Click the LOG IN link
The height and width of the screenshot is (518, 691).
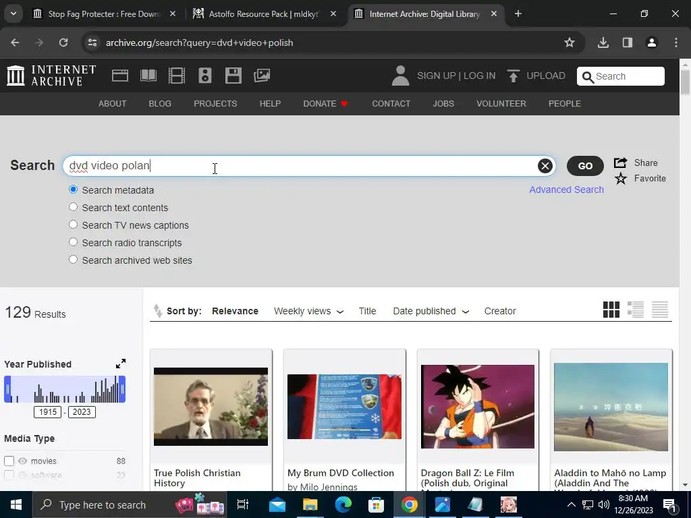click(480, 76)
